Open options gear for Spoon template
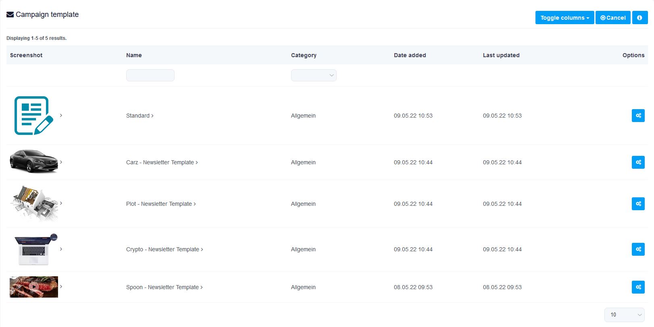 tap(638, 287)
